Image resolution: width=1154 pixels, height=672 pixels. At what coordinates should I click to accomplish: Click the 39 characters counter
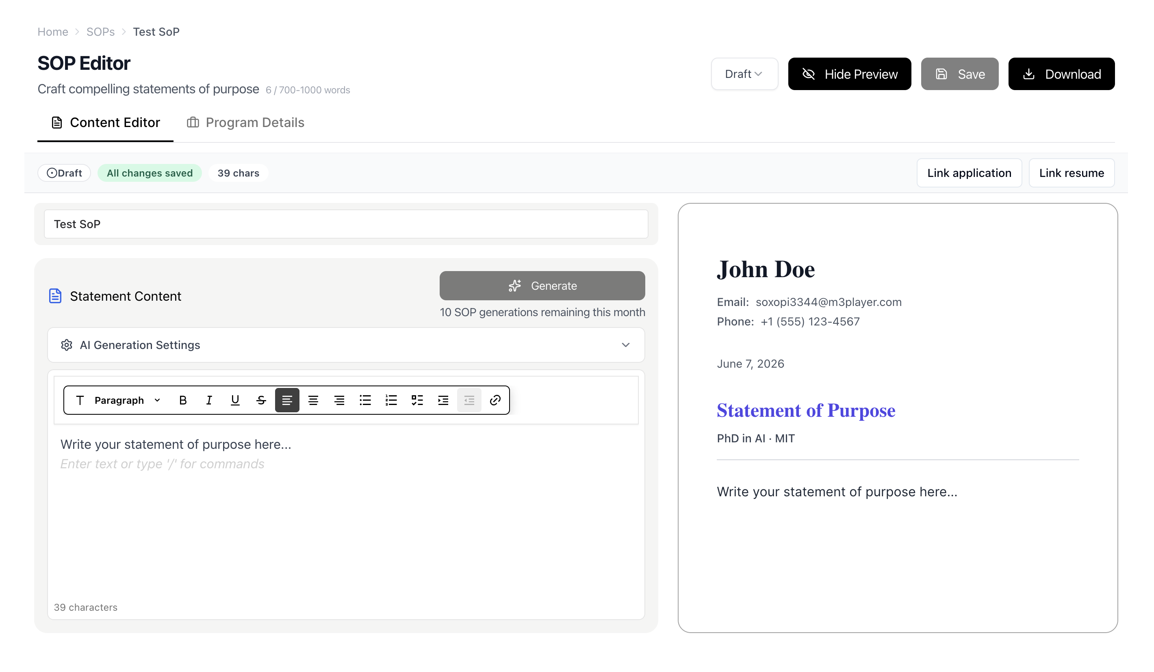[x=86, y=607]
